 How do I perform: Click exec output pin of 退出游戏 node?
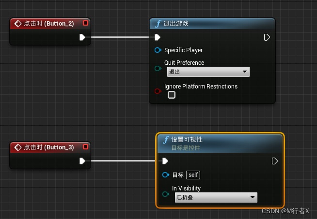(x=267, y=37)
